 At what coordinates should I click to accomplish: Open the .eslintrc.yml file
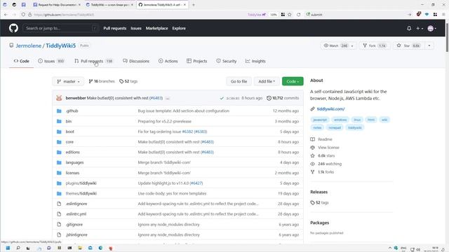click(76, 214)
